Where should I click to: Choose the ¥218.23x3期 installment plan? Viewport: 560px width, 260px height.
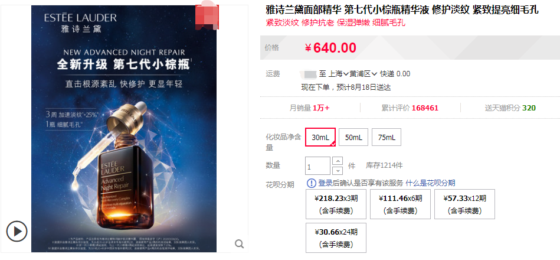336,204
